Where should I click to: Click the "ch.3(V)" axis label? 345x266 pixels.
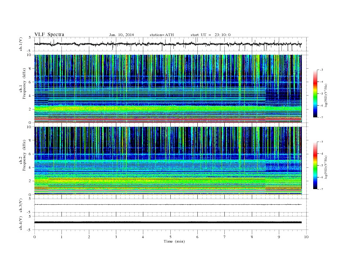[x=21, y=206]
